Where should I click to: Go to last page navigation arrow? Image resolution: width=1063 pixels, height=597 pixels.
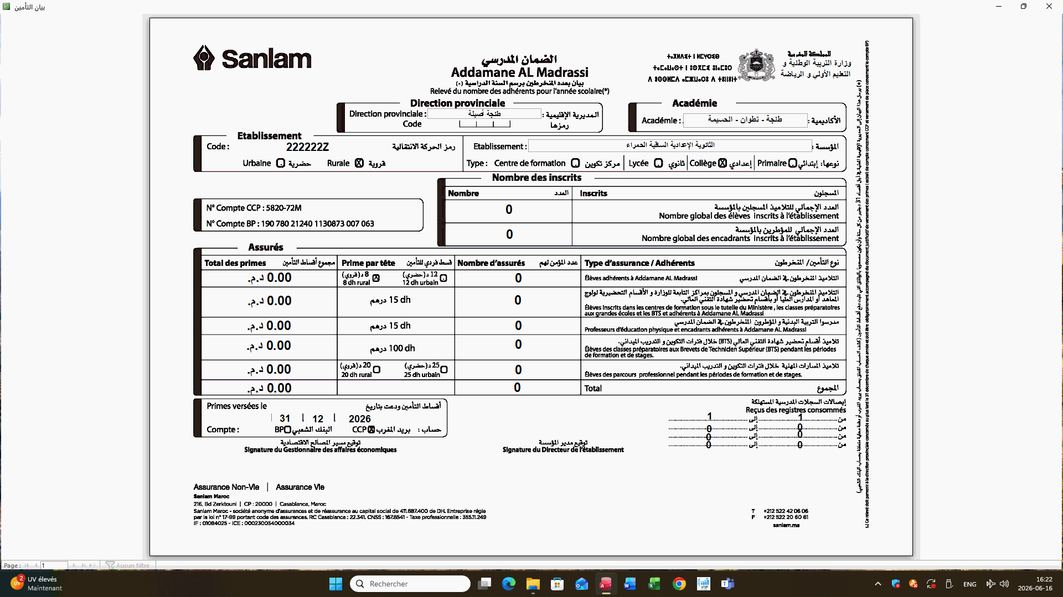[84, 565]
